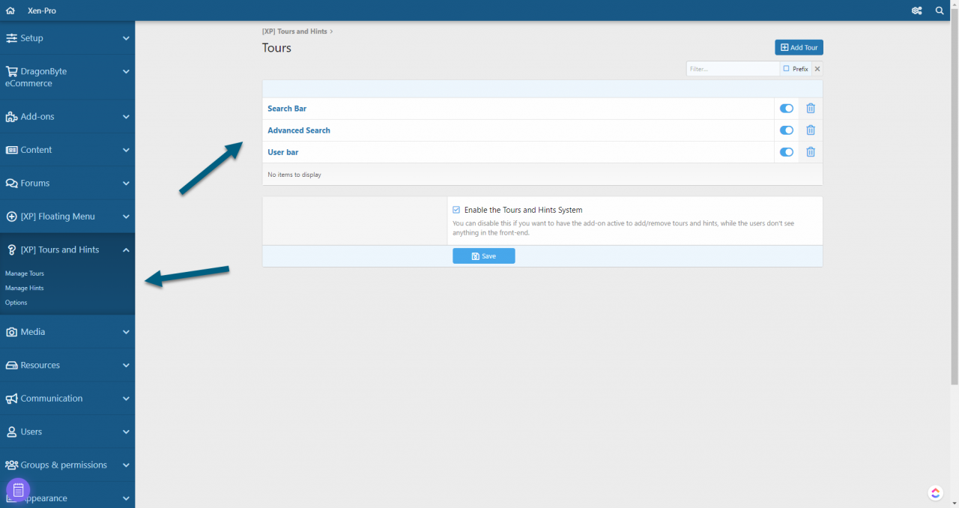Select Options under Tours and Hints
The image size is (959, 508).
(x=16, y=303)
